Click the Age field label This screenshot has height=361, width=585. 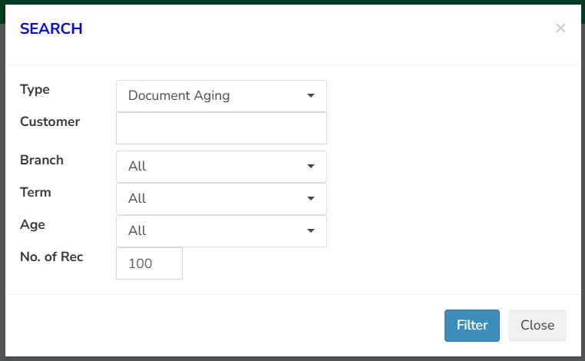coord(32,225)
